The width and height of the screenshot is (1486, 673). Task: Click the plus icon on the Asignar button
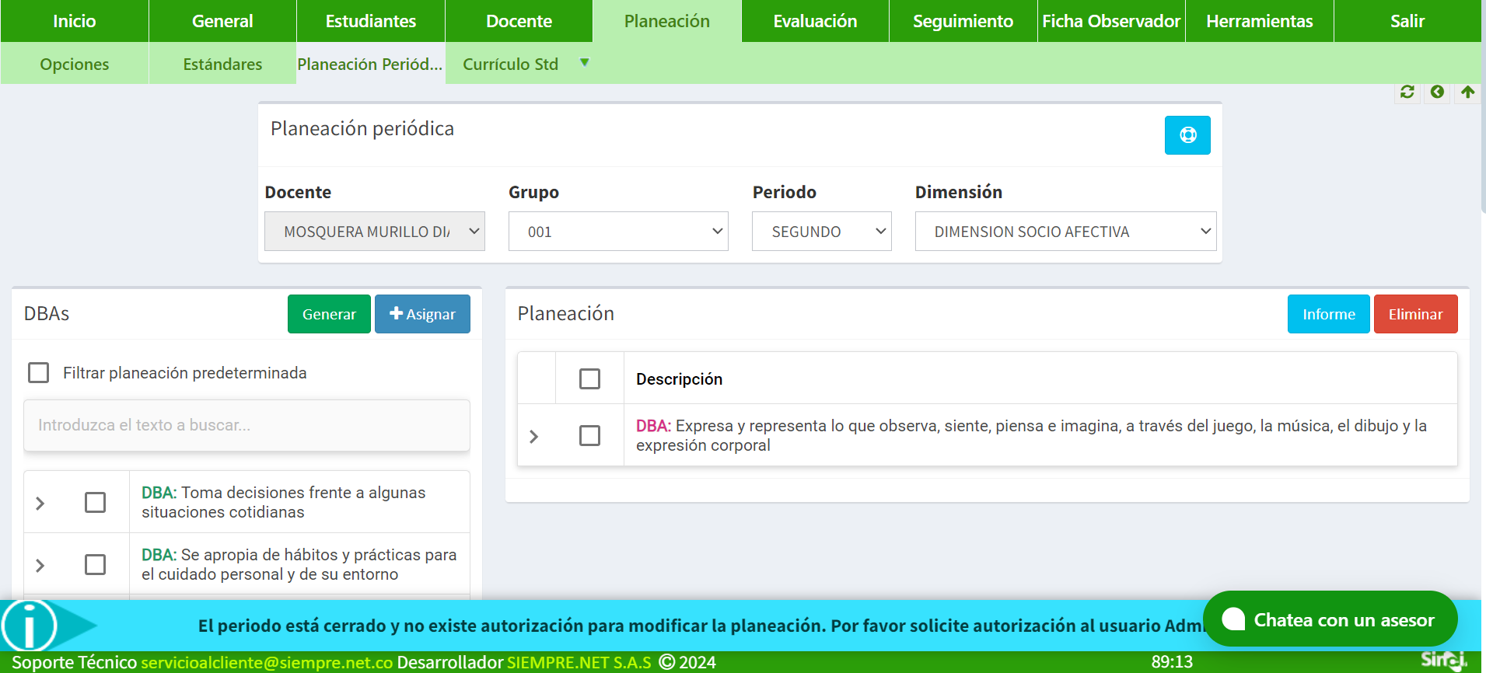coord(396,313)
